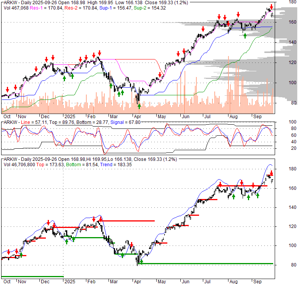298x284 pixels.
Task: Click long green 81.54 support line, bottom chart
Action: click(x=205, y=264)
